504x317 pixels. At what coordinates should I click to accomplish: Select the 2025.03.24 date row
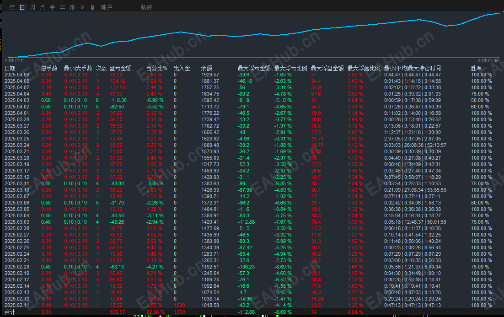pyautogui.click(x=17, y=145)
